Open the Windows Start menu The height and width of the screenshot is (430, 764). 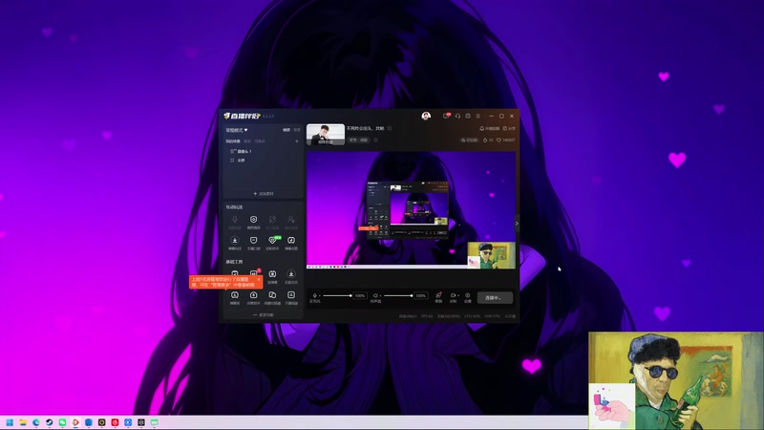tap(10, 422)
